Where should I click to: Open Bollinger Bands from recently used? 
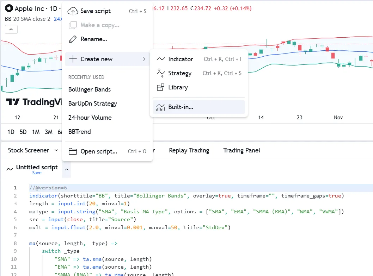coord(90,89)
